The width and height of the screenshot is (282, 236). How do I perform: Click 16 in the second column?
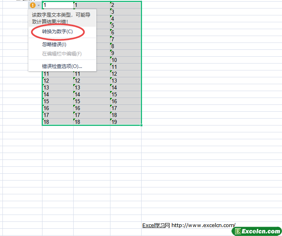pyautogui.click(x=92, y=108)
